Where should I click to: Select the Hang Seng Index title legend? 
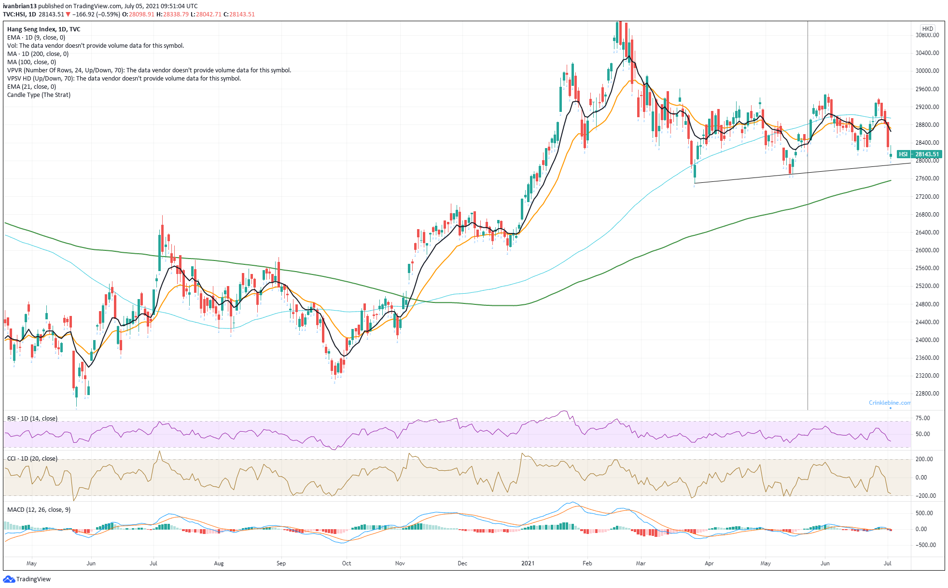coord(43,29)
